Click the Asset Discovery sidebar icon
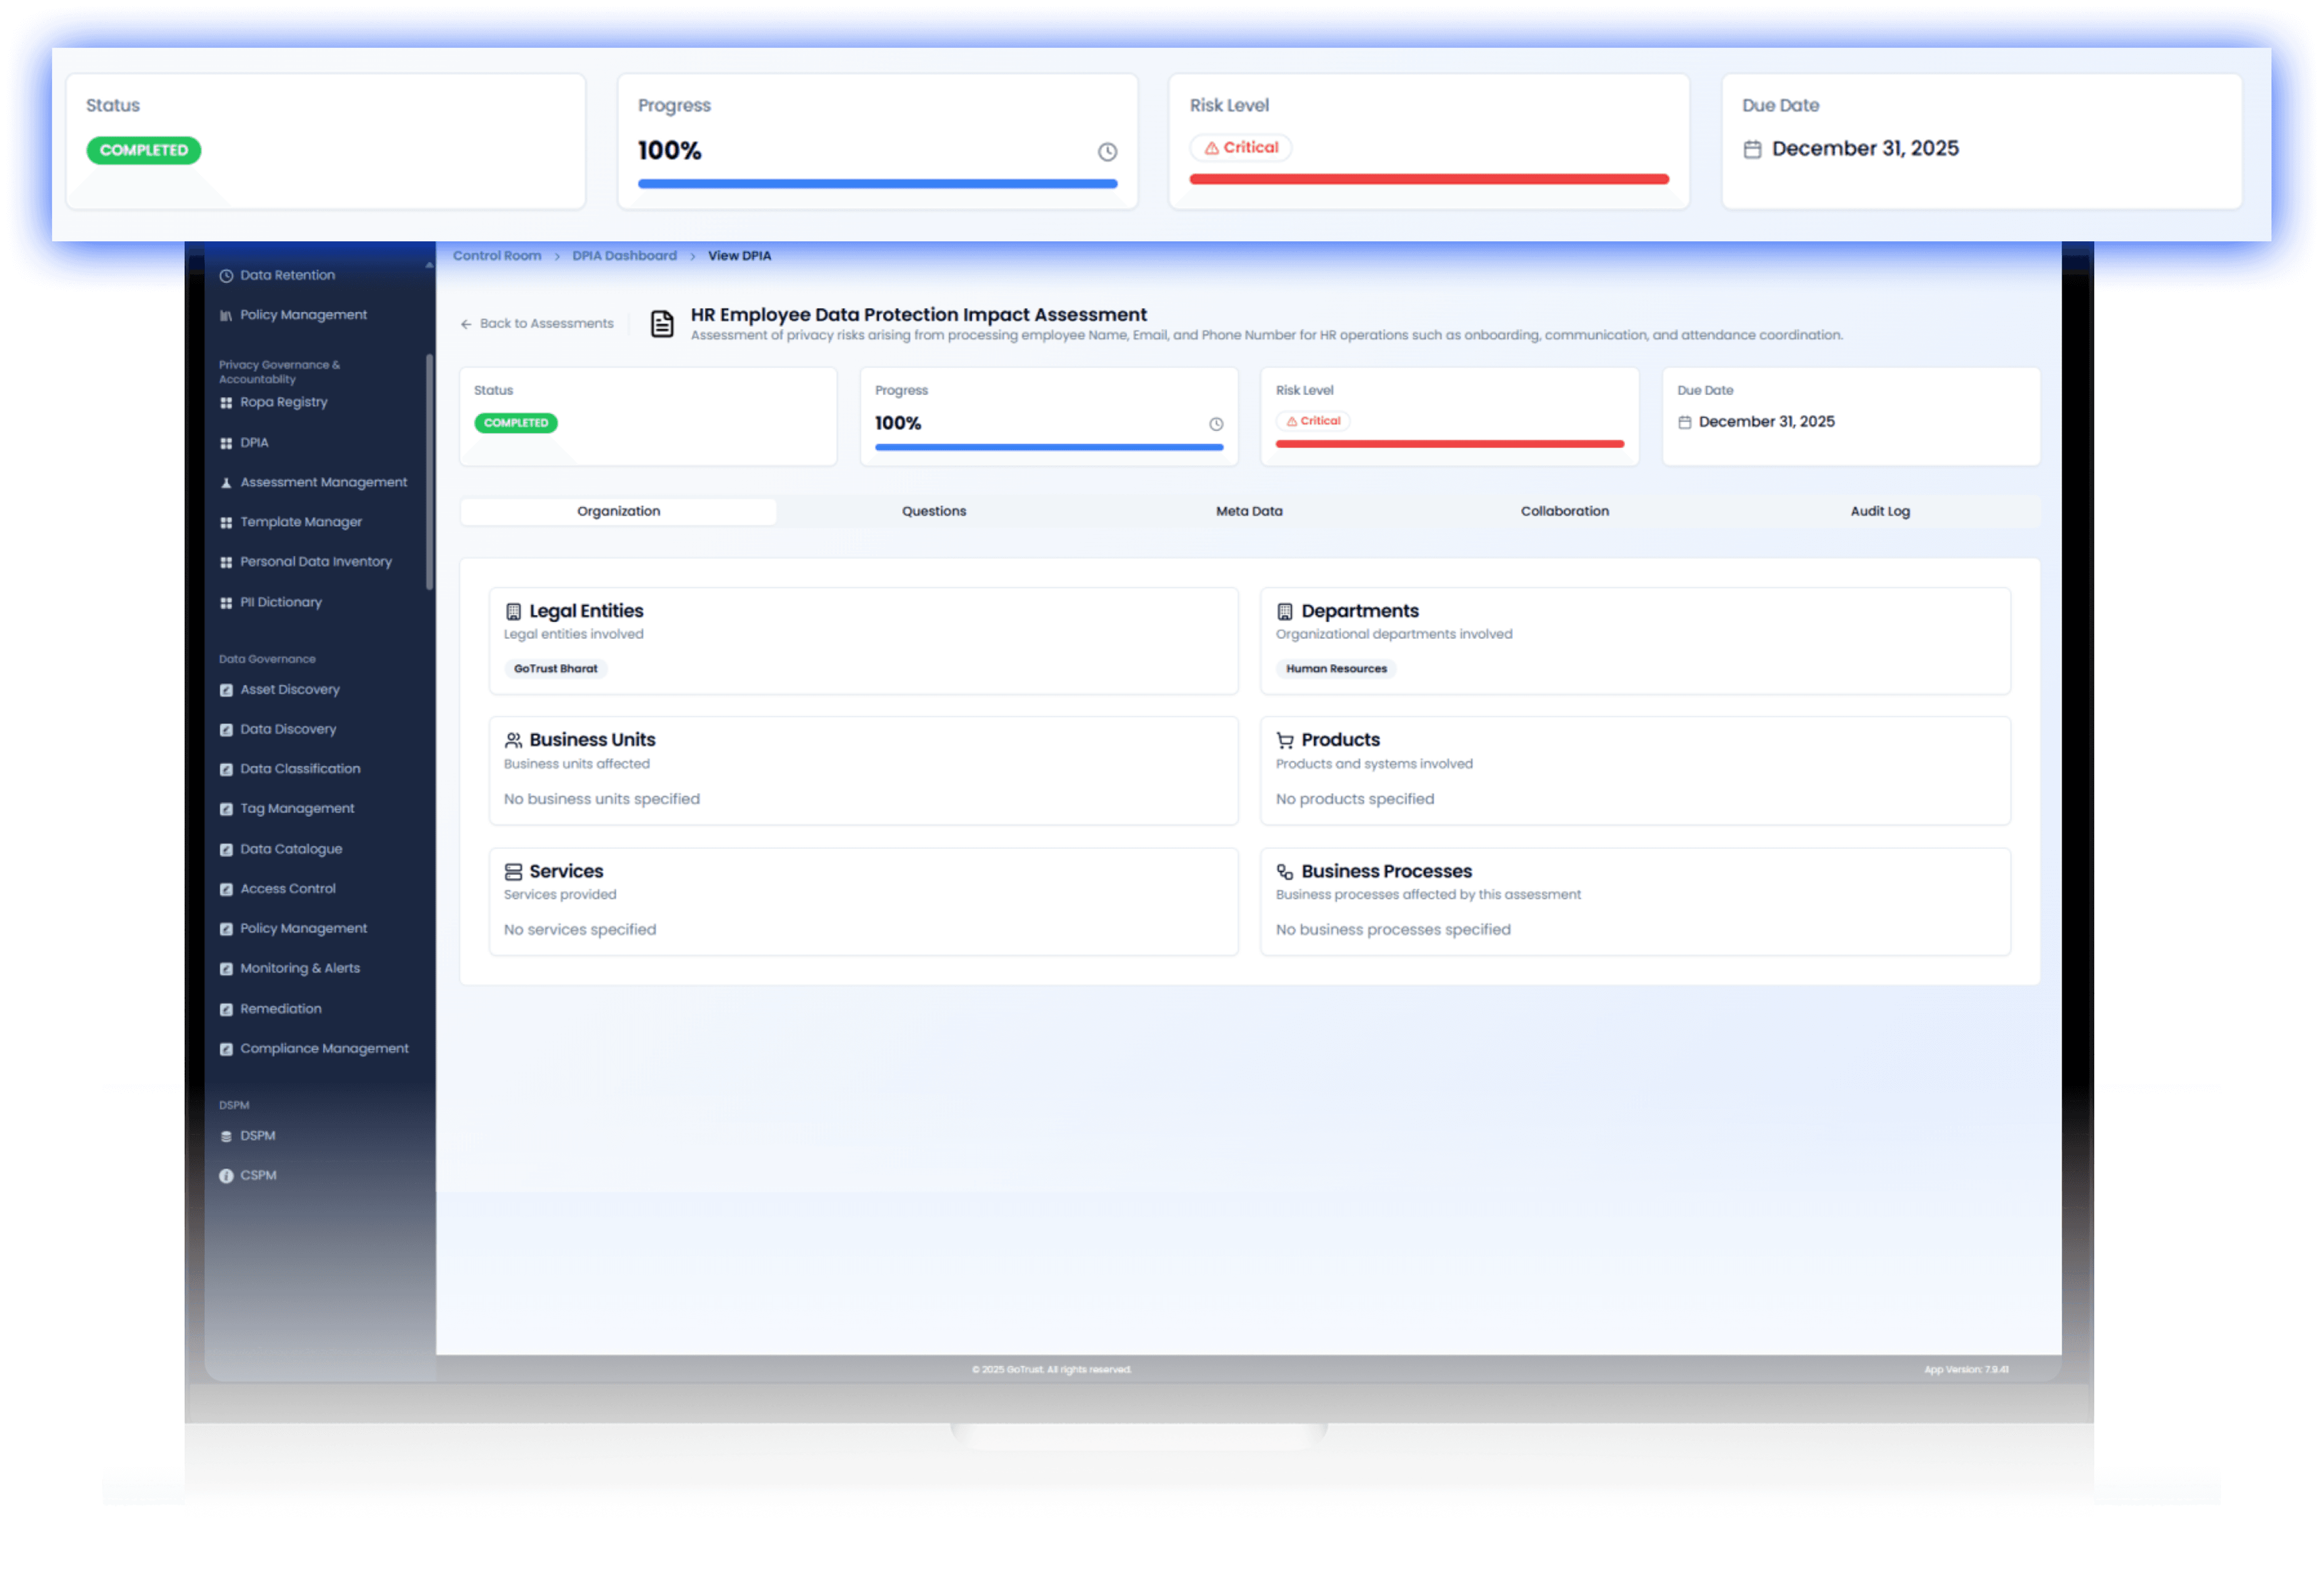The image size is (2324, 1570). click(226, 690)
